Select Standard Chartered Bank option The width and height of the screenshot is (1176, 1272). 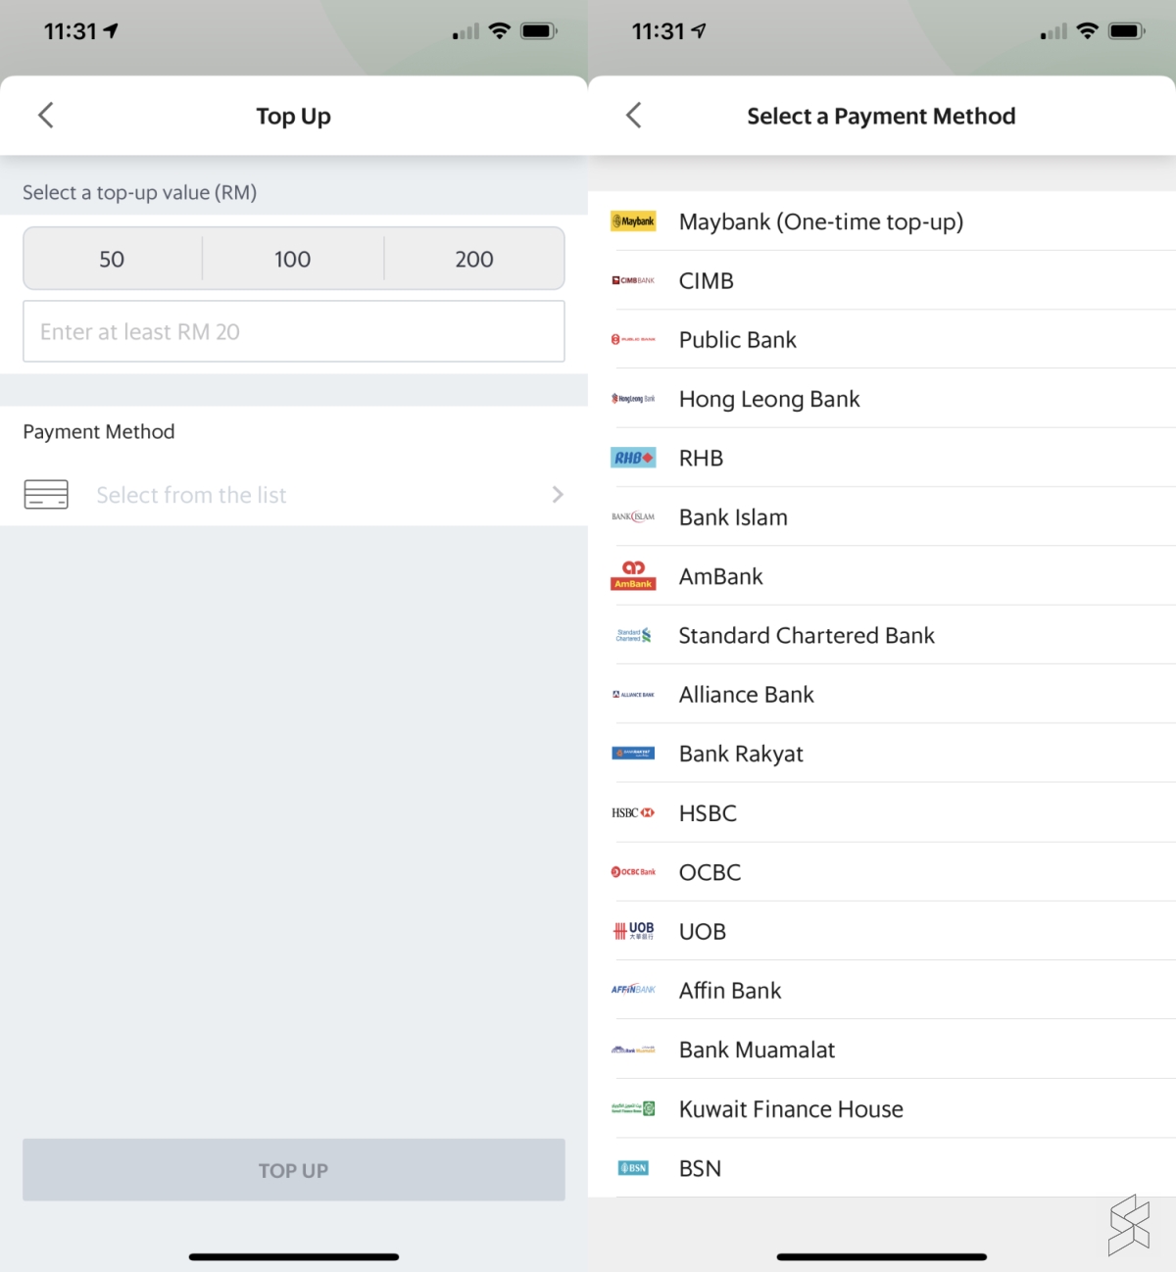807,636
